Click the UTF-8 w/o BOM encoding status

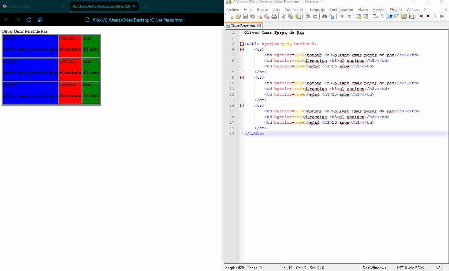(x=410, y=268)
